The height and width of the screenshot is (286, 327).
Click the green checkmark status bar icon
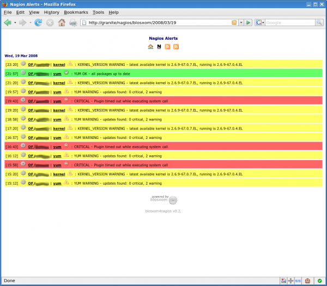click(319, 281)
